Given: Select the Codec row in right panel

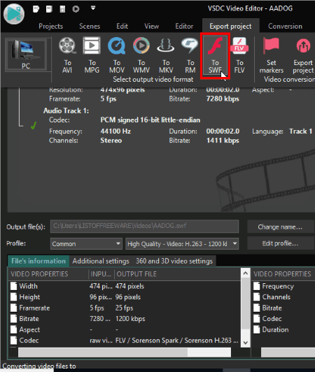Looking at the screenshot, I should [x=283, y=319].
